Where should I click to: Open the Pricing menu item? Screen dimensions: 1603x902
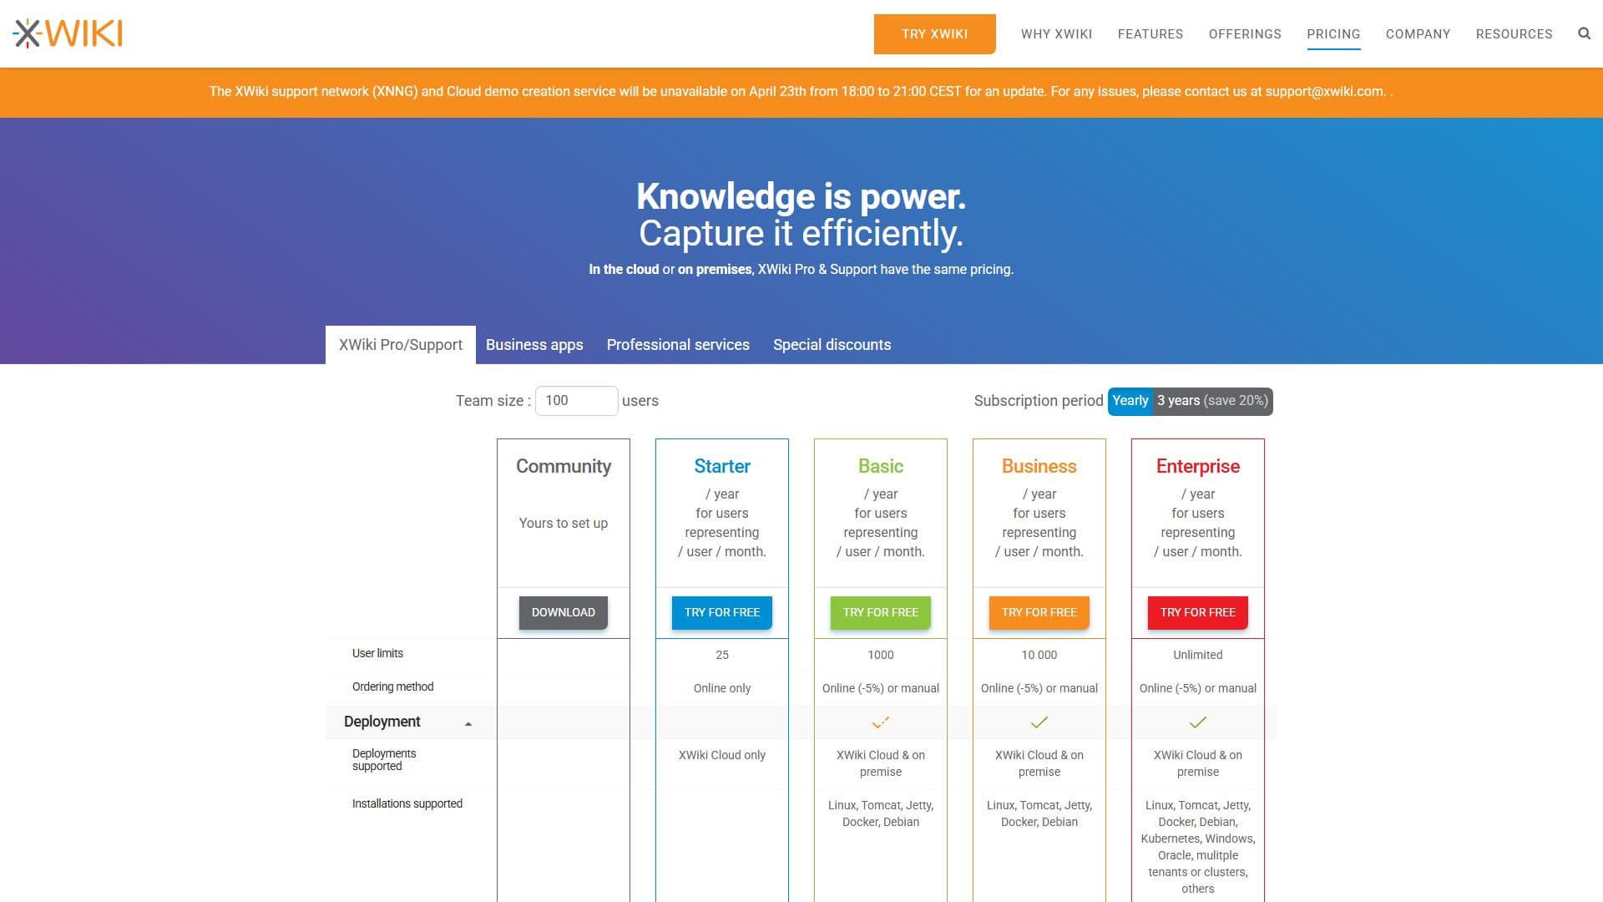(x=1333, y=34)
